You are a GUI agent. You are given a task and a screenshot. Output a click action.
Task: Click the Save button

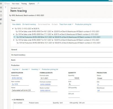(x=7, y=4)
